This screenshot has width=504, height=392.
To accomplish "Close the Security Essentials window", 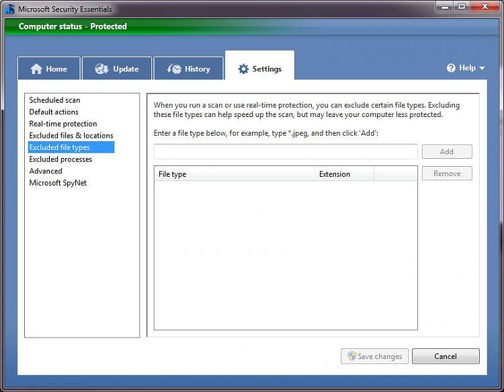I will 485,7.
